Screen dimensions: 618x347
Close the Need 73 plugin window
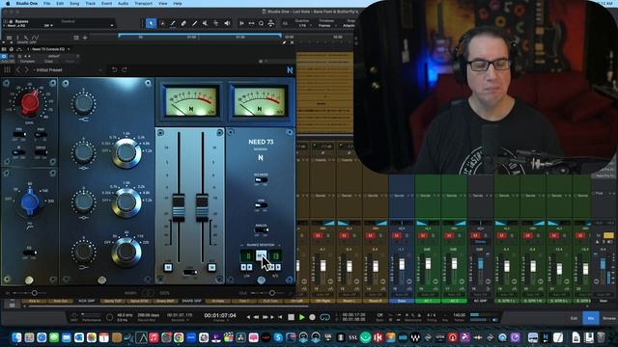[x=292, y=42]
